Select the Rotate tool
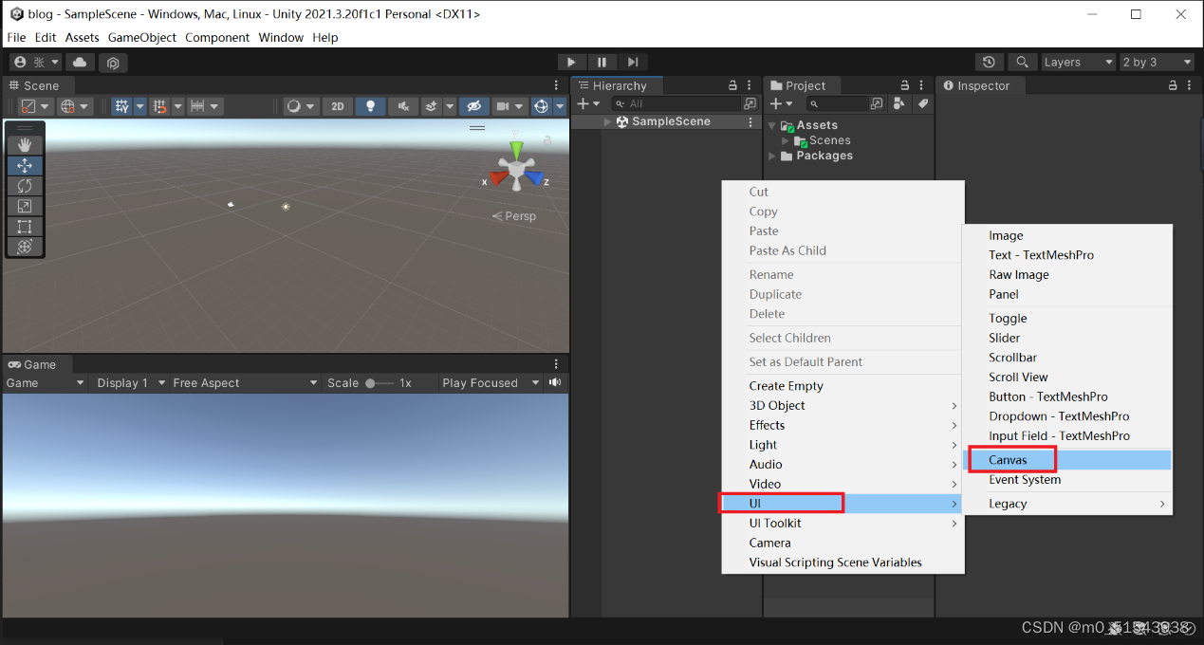Viewport: 1204px width, 645px height. [x=24, y=185]
